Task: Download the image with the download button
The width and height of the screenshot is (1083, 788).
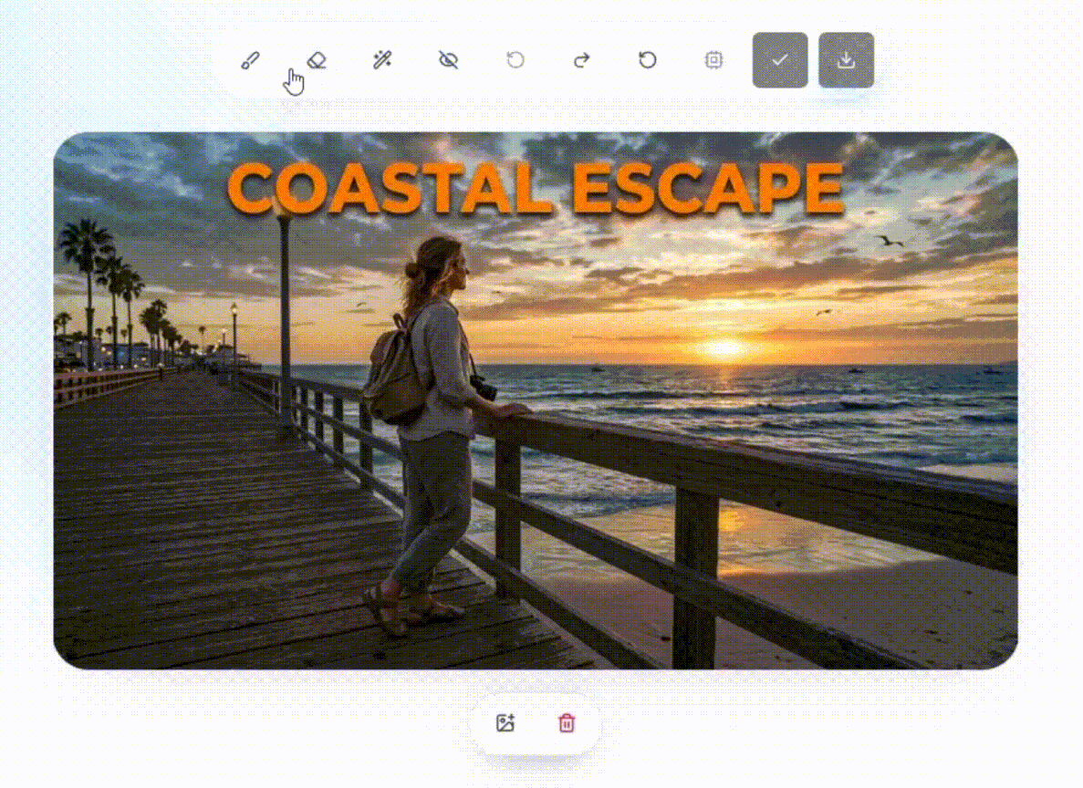Action: click(x=846, y=60)
